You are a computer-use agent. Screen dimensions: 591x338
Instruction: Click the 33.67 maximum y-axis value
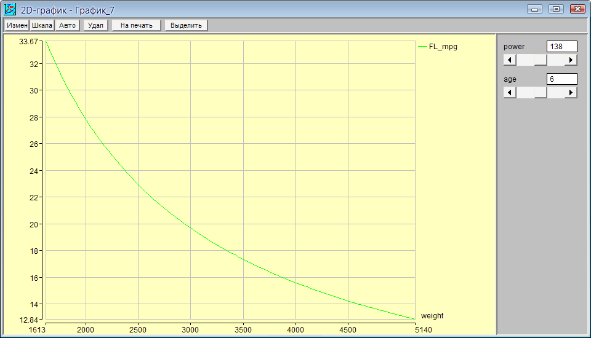click(29, 42)
